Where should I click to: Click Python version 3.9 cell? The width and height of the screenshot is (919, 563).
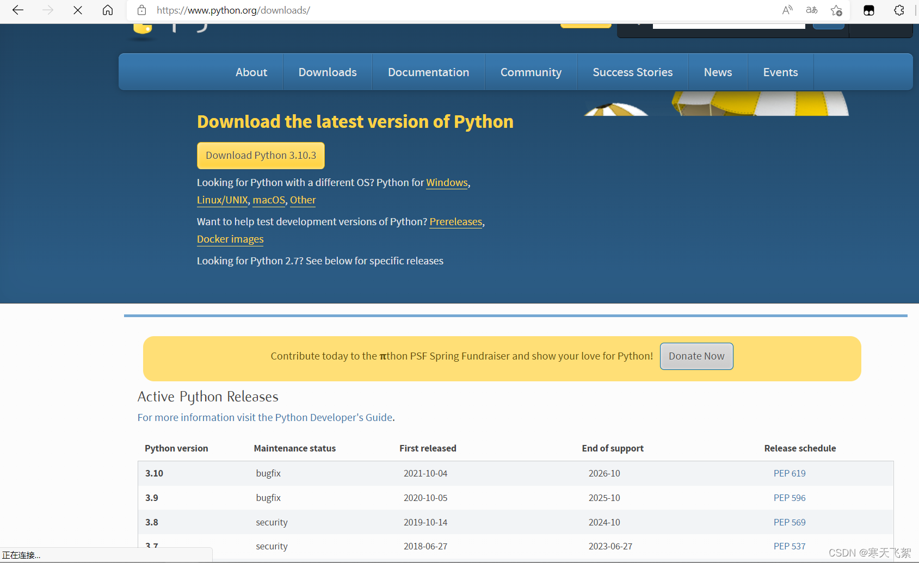click(152, 498)
